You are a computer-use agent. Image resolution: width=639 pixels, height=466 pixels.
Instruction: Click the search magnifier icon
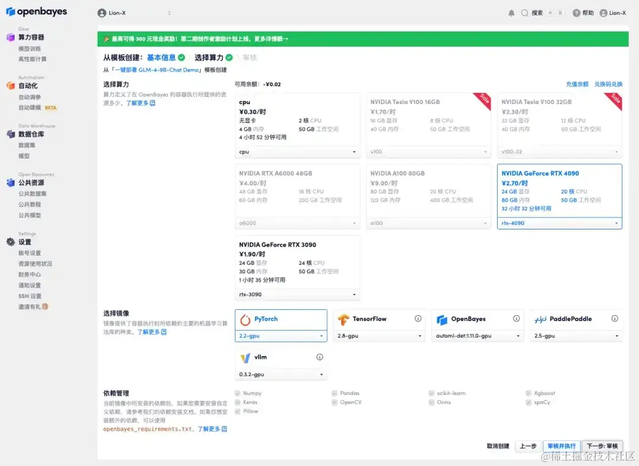(525, 13)
